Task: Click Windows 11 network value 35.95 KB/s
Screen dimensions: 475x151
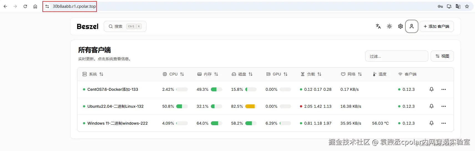Action: pos(351,123)
